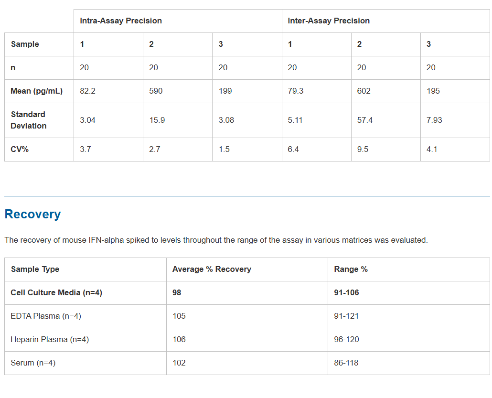This screenshot has width=492, height=398.
Task: Click the 86-118 range cell for Serum
Action: click(346, 363)
